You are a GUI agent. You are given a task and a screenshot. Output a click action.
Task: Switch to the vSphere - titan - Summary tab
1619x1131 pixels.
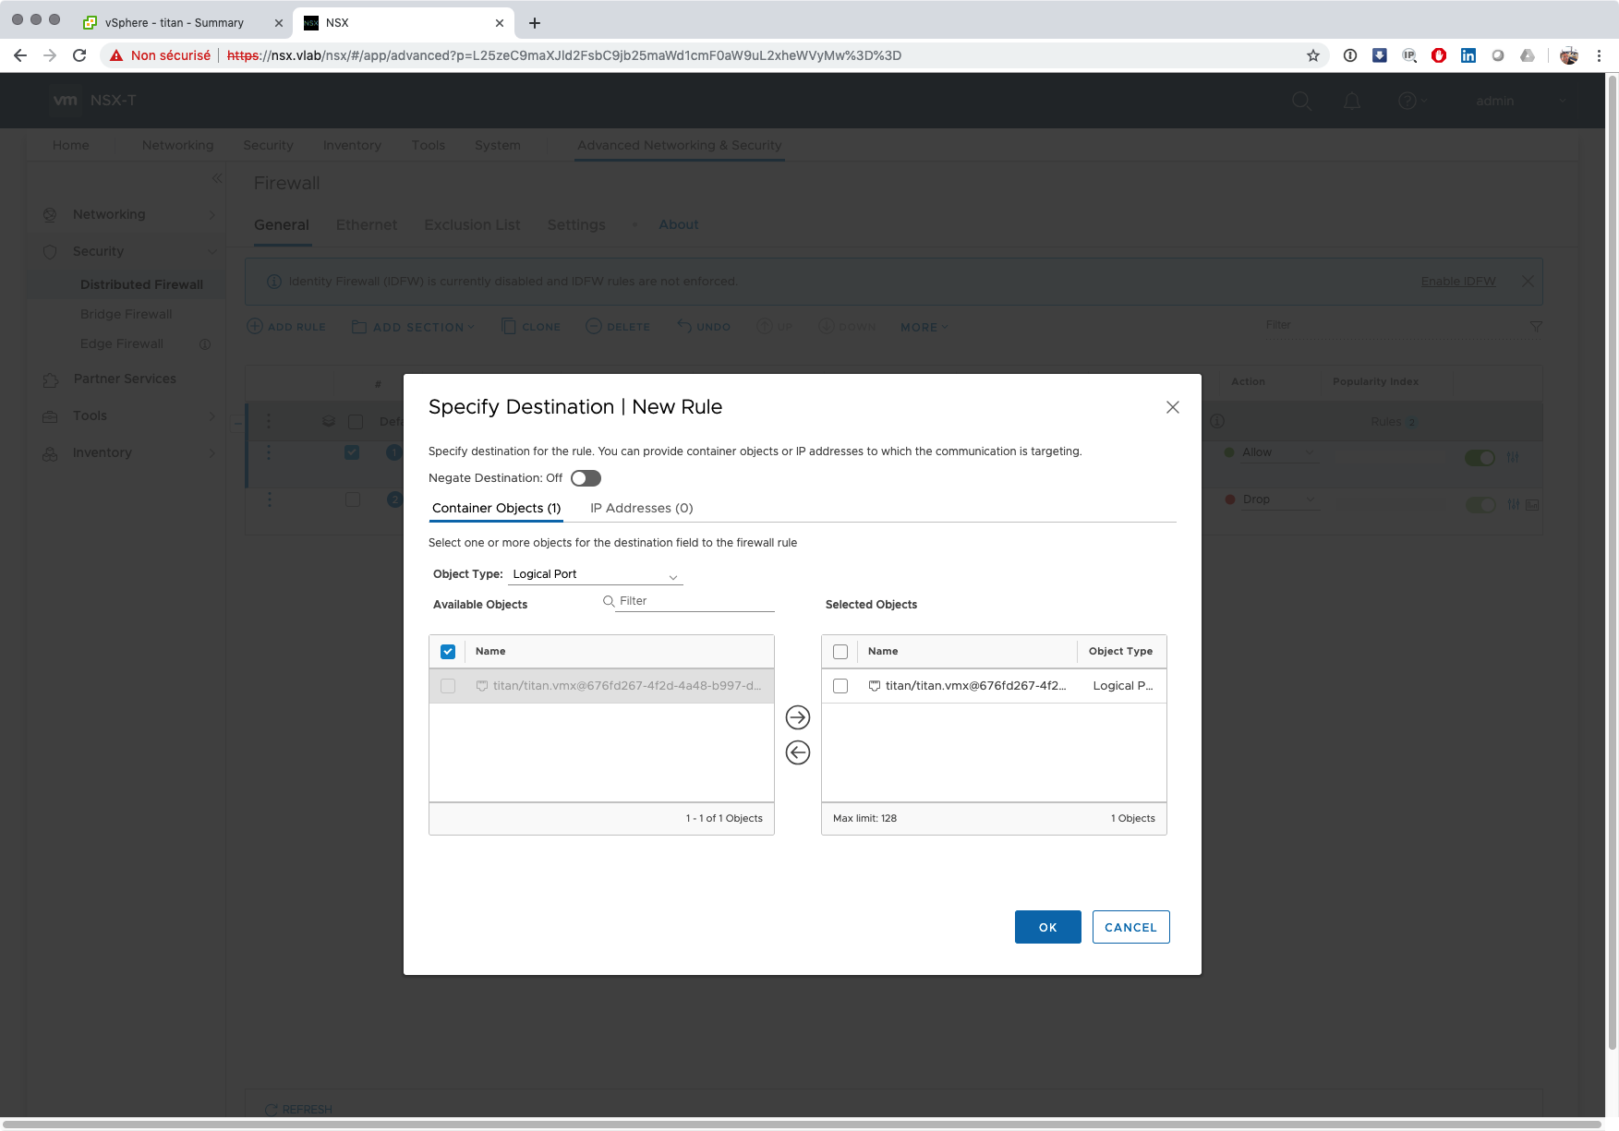(175, 23)
